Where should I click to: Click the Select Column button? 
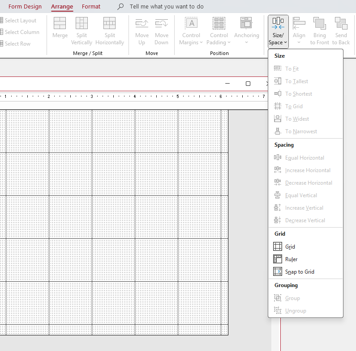[21, 32]
